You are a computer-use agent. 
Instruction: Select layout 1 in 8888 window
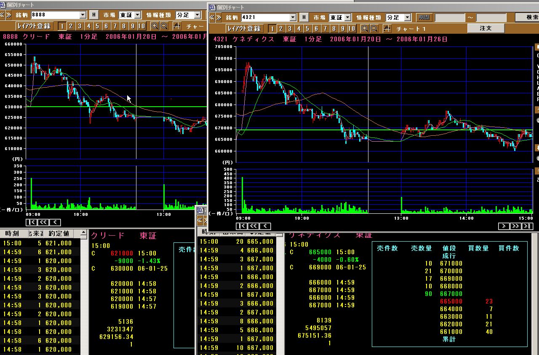point(62,26)
